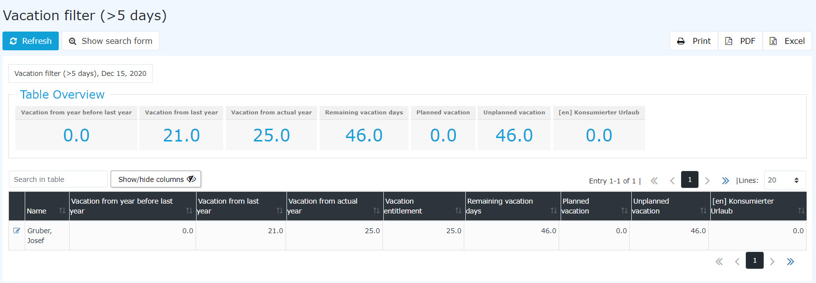The width and height of the screenshot is (816, 283).
Task: Focus the Search in table field
Action: point(58,179)
